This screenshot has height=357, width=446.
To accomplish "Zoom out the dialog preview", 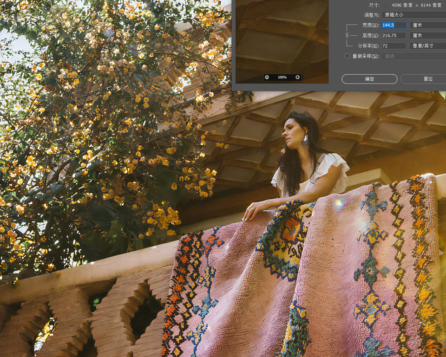I will click(x=267, y=77).
